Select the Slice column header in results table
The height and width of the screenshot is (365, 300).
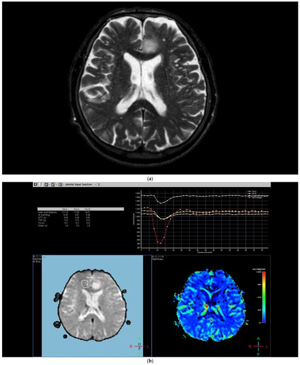click(x=65, y=209)
